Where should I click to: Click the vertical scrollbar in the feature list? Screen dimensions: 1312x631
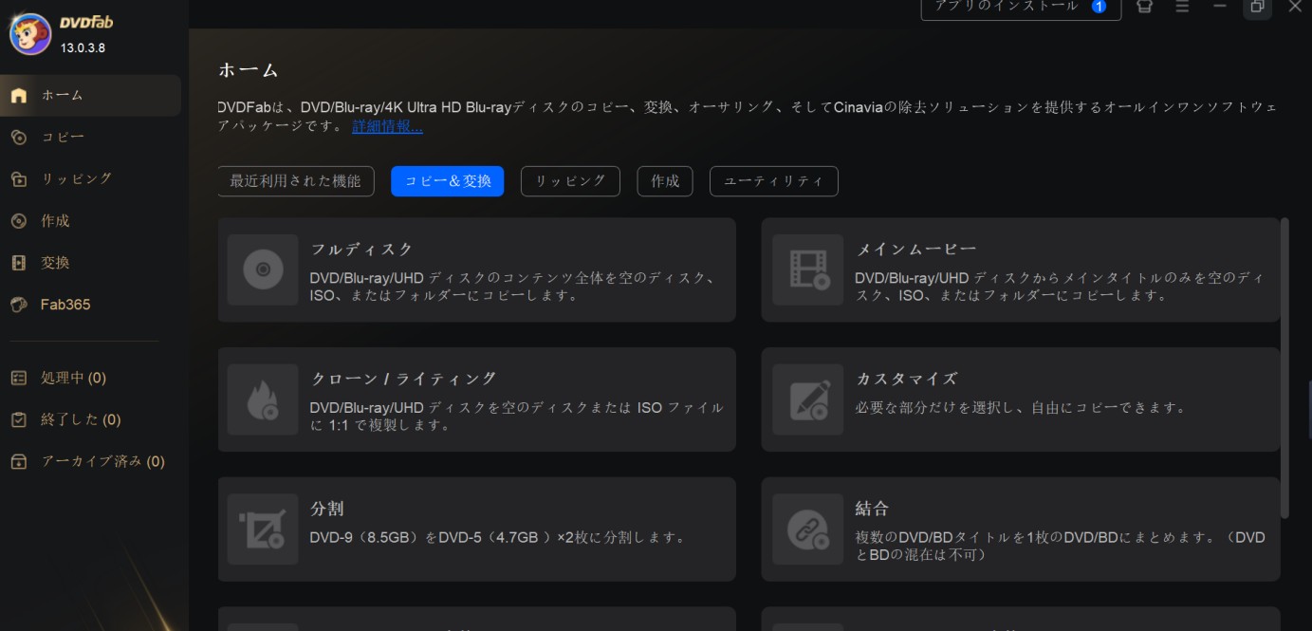[1285, 367]
